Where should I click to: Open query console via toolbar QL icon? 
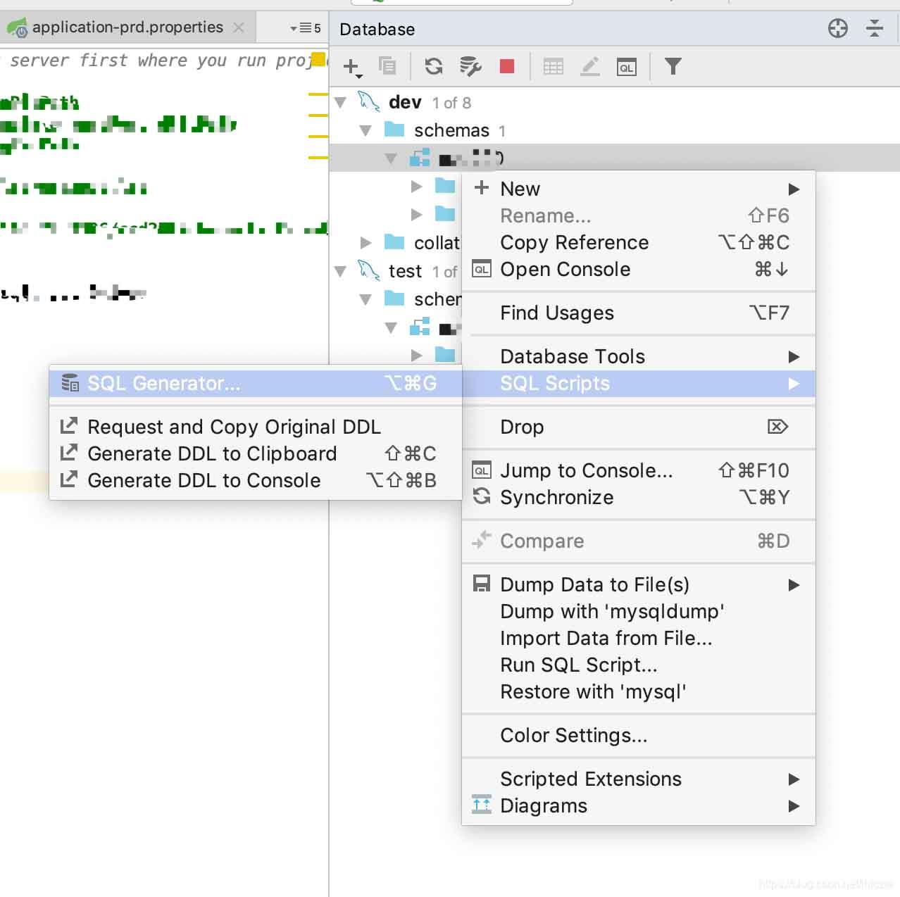pos(626,67)
